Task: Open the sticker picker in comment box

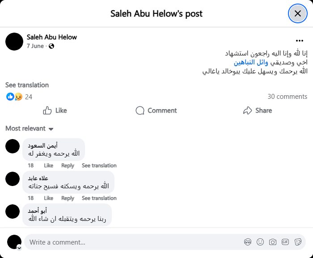Action: (298, 242)
